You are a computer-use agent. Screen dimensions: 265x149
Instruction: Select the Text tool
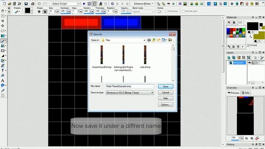pyautogui.click(x=2, y=81)
